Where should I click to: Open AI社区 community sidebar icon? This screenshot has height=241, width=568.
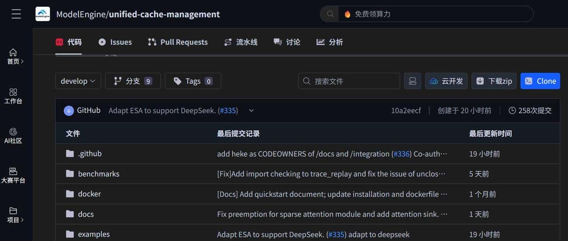(x=13, y=136)
